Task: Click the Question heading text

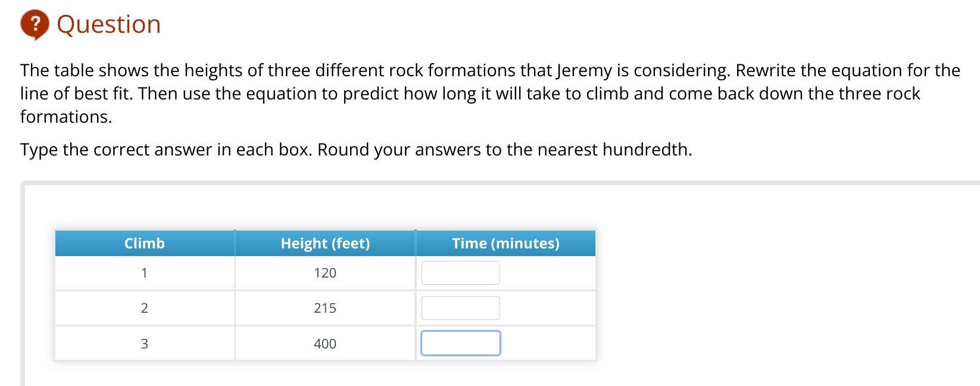Action: 108,24
